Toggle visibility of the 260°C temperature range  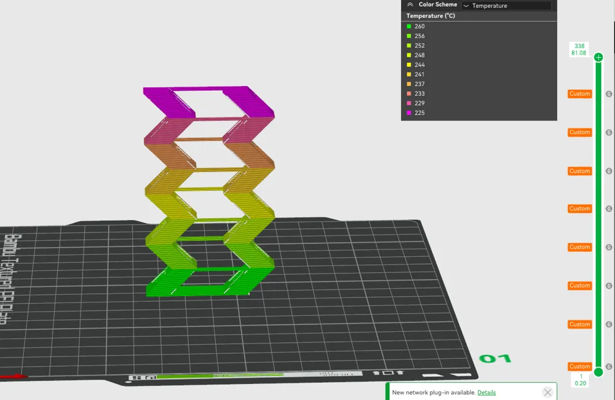coord(410,26)
